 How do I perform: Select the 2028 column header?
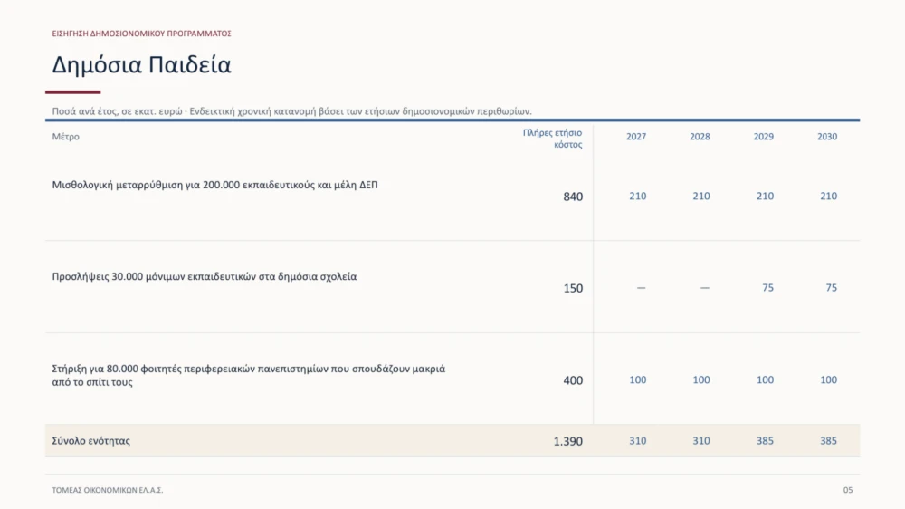700,137
